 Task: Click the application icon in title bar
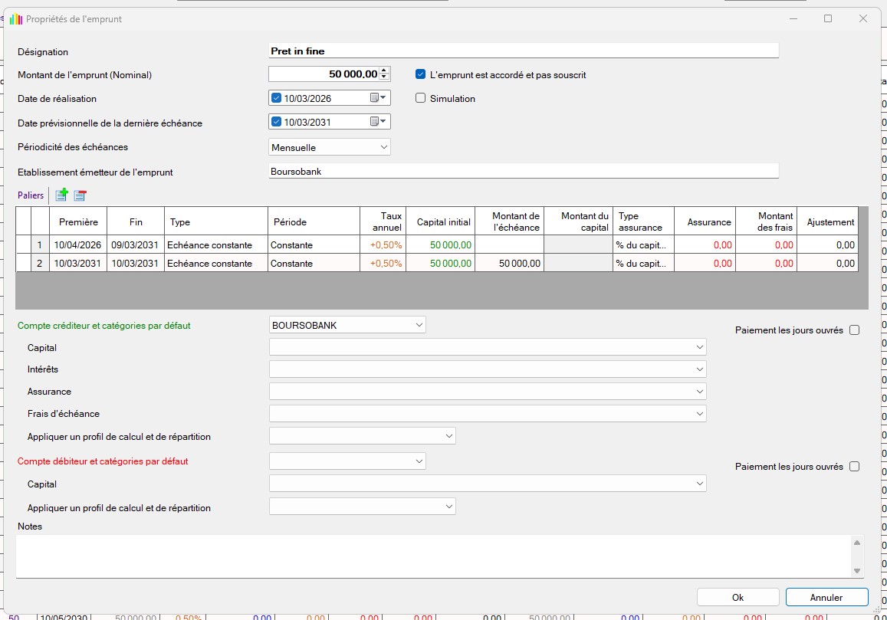[15, 19]
